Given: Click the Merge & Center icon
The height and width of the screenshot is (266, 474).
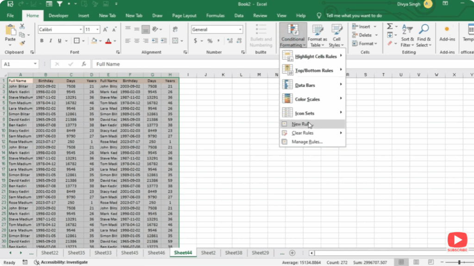Looking at the screenshot, I should tap(176, 41).
